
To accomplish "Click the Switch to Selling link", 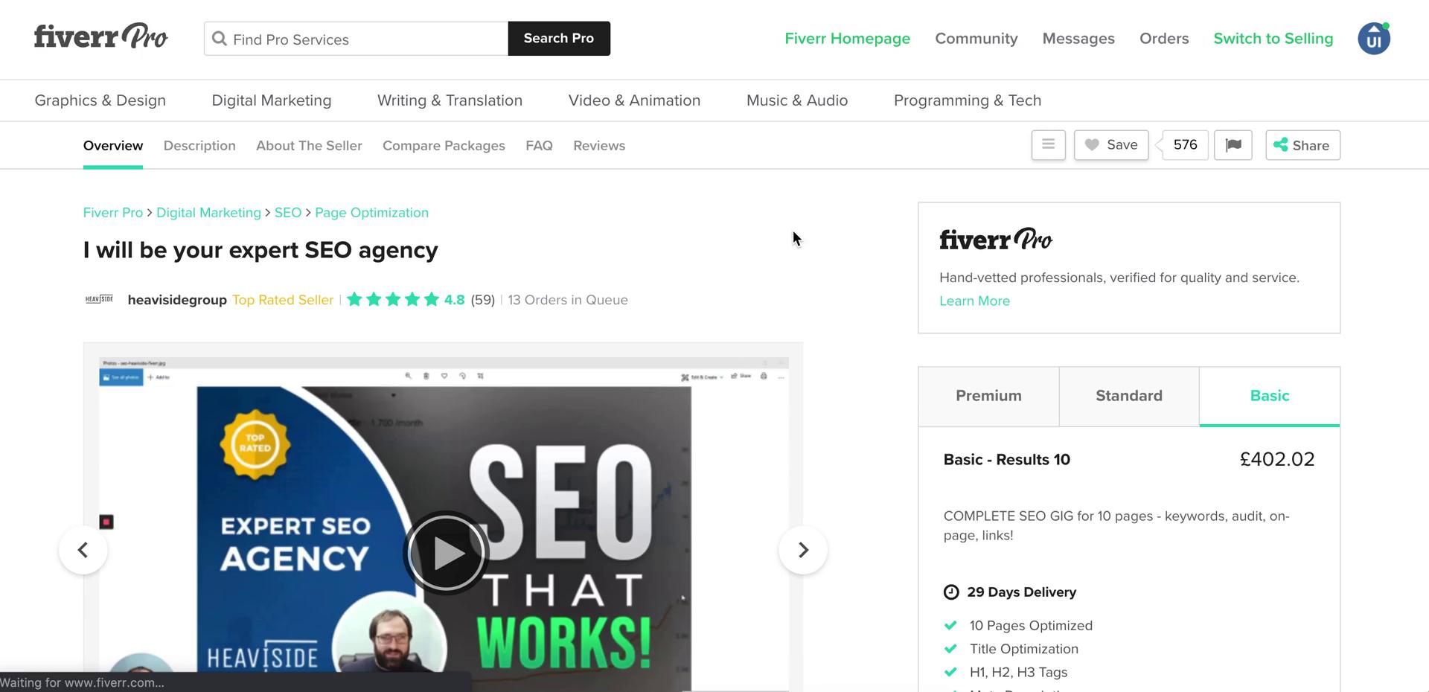I will (x=1273, y=38).
